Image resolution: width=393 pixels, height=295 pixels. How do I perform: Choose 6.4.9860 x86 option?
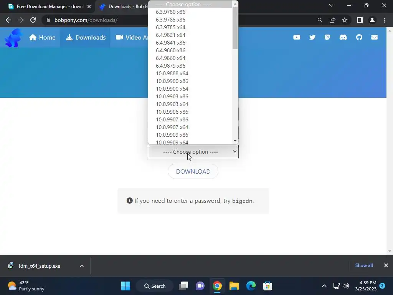(190, 50)
